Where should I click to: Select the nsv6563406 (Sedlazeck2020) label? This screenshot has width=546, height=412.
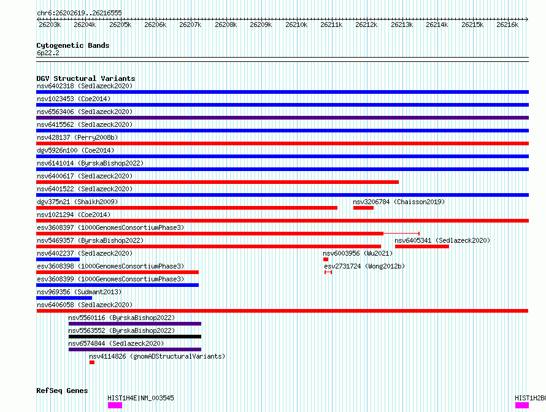tap(85, 112)
